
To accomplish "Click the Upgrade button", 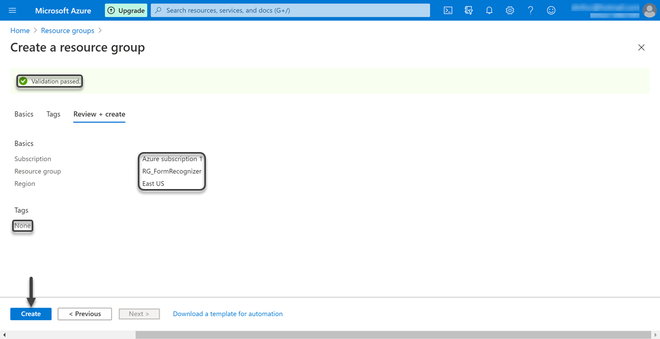I will pyautogui.click(x=126, y=11).
